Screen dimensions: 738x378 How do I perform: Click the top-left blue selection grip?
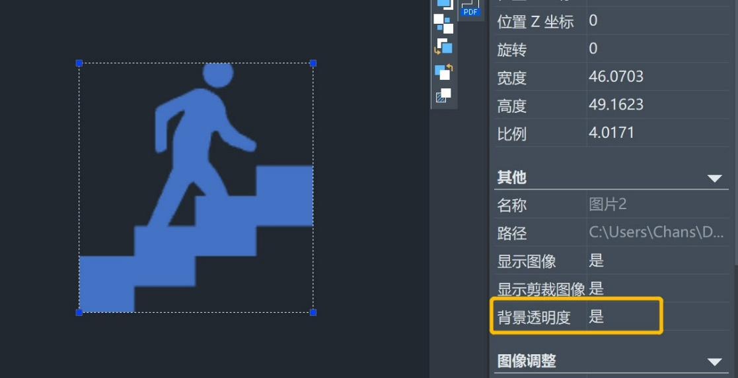[79, 63]
